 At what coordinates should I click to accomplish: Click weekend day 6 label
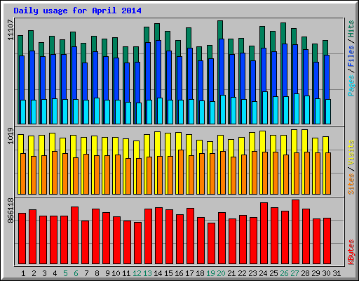click(76, 273)
